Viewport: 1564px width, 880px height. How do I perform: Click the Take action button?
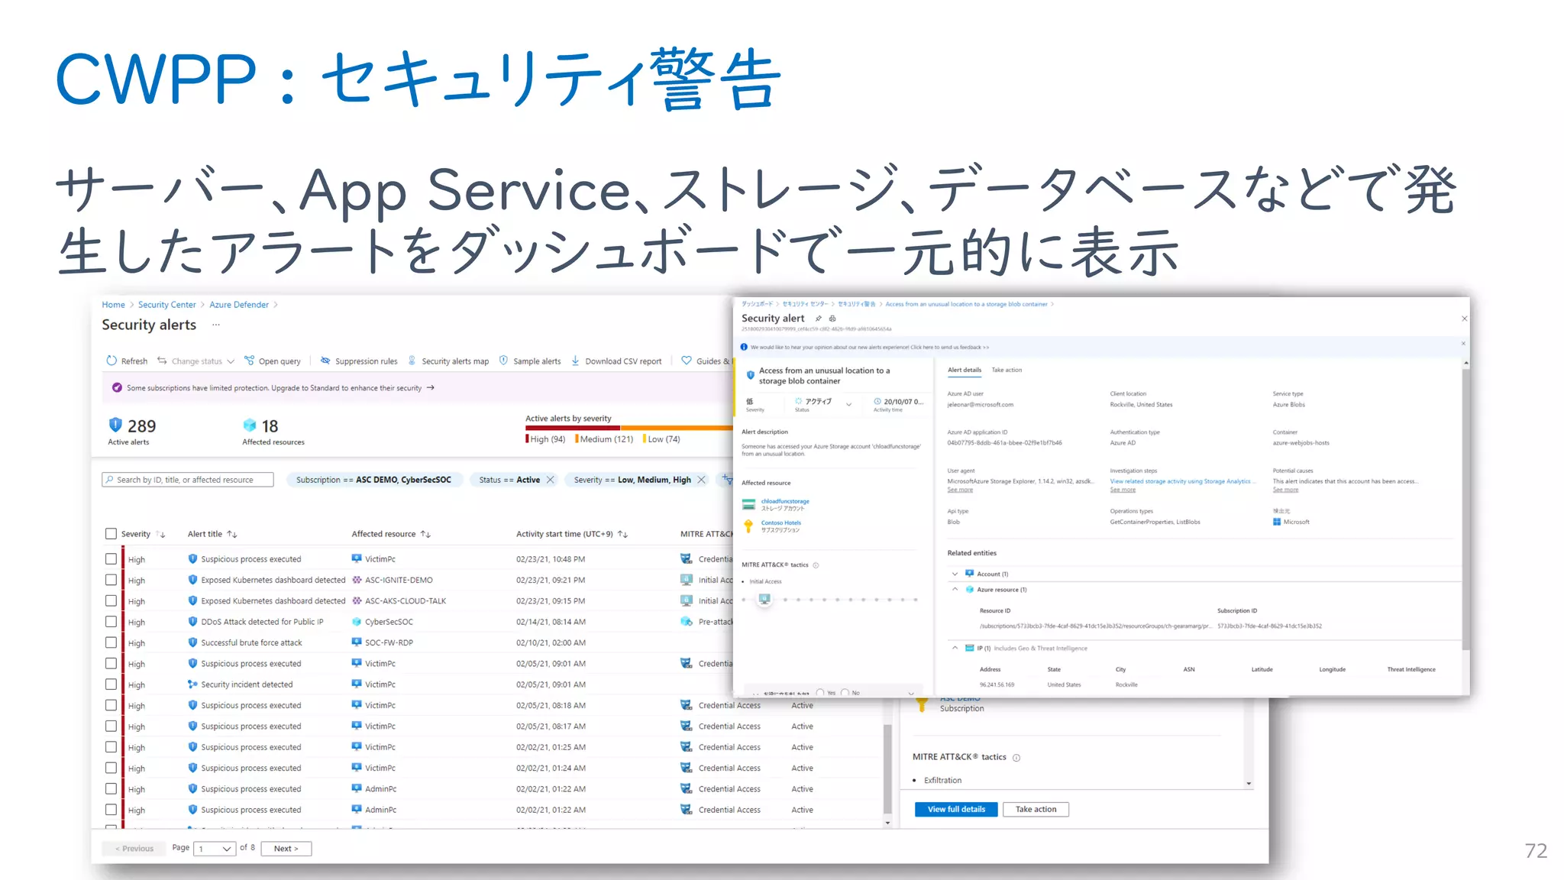point(1036,809)
